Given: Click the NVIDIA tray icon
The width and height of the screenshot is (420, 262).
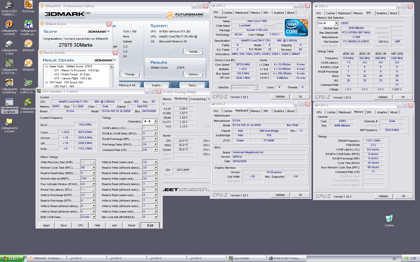Looking at the screenshot, I should click(x=406, y=258).
